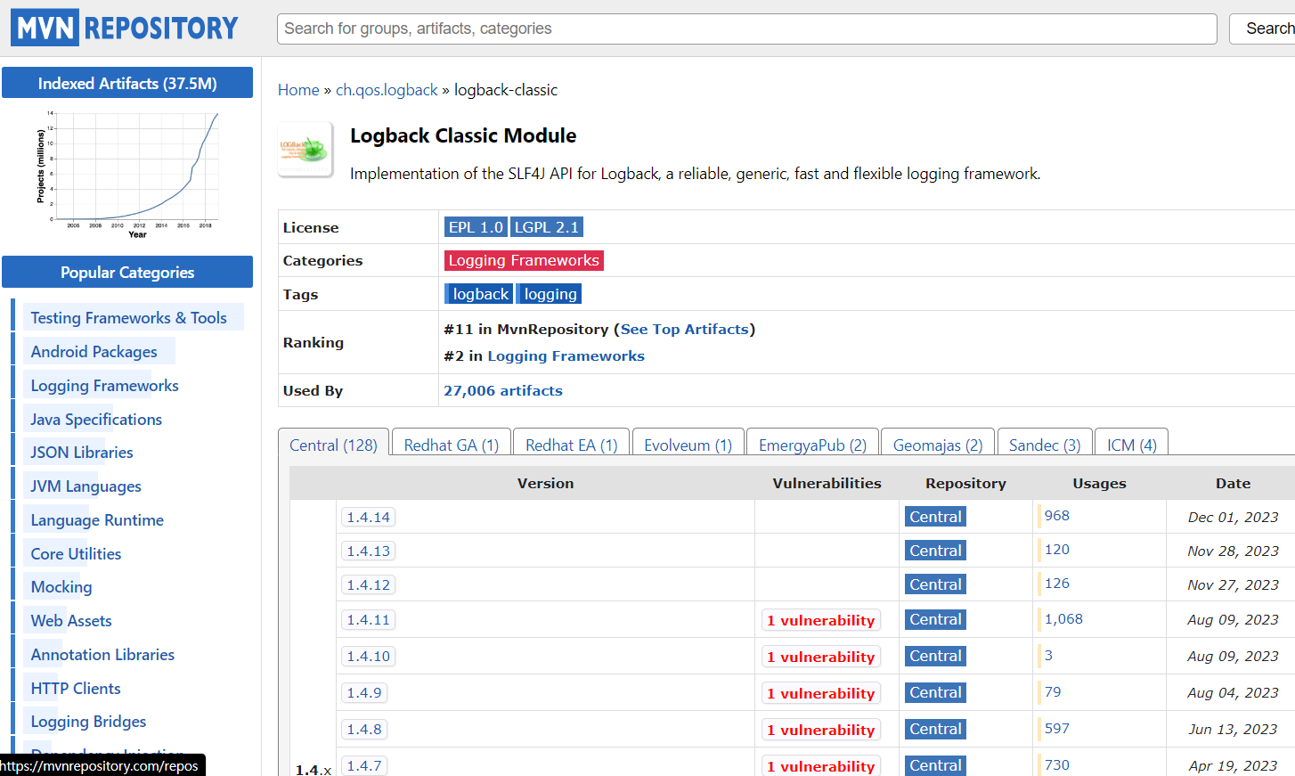Image resolution: width=1295 pixels, height=776 pixels.
Task: View the vulnerability of version 1.4.9
Action: (x=821, y=693)
